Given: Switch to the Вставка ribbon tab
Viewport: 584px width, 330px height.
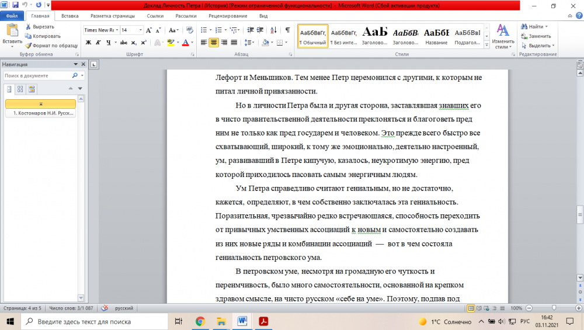Looking at the screenshot, I should (69, 16).
